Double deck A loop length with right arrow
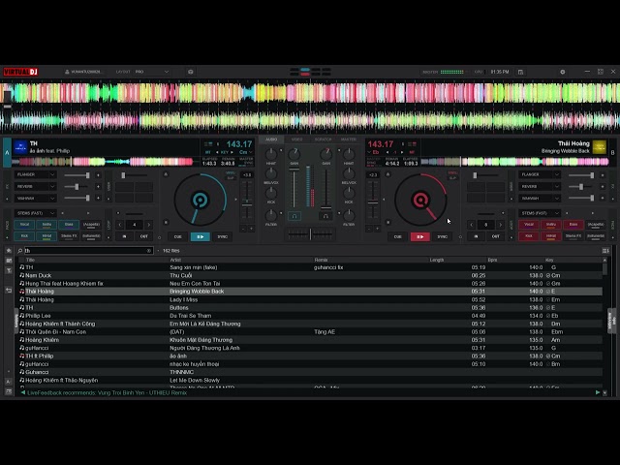The image size is (620, 465). [x=148, y=225]
